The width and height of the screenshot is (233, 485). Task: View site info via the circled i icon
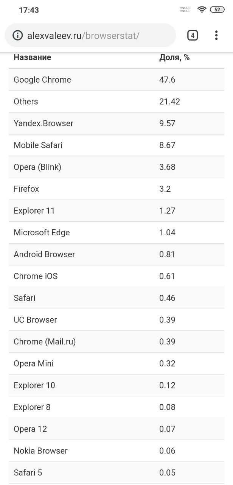coord(17,36)
